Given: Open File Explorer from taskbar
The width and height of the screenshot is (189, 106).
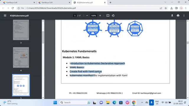Looking at the screenshot, I should [108, 102].
